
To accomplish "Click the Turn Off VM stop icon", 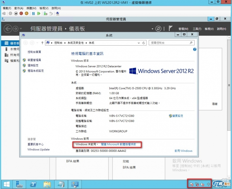I will pyautogui.click(x=16, y=13).
